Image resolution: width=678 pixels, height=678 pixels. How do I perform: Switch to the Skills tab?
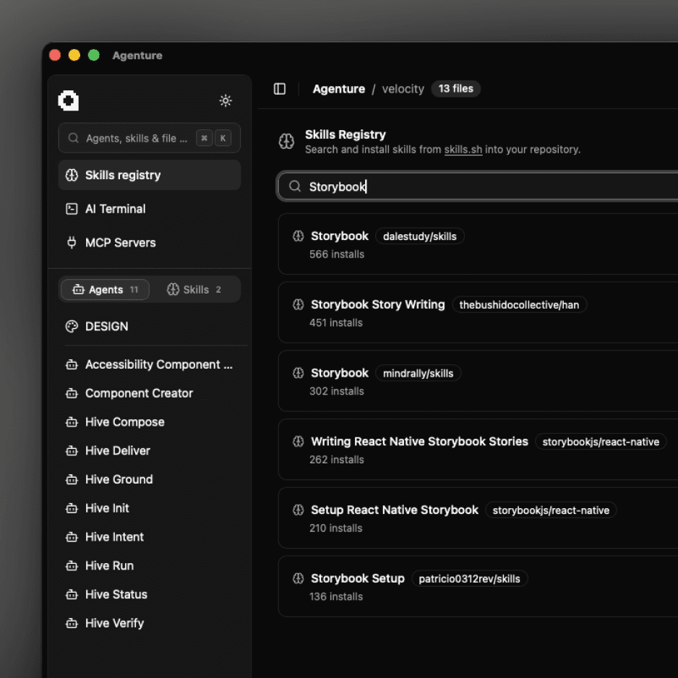click(x=194, y=289)
